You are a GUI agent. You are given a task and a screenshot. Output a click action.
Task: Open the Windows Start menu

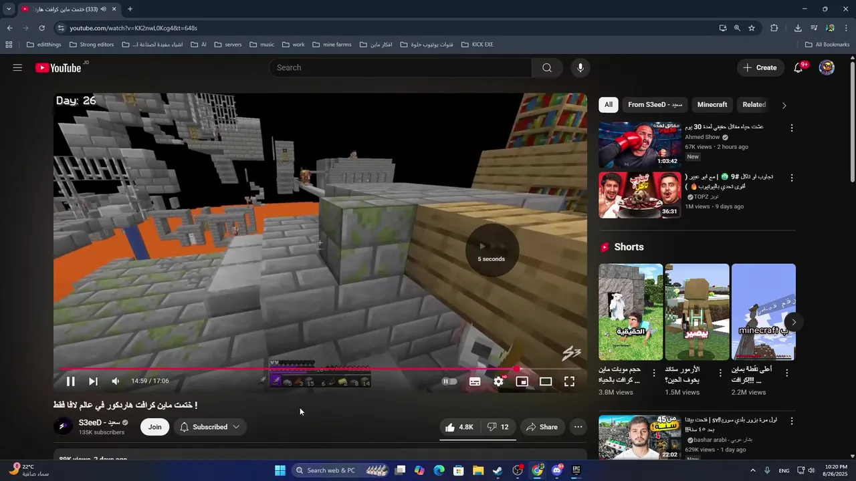(x=280, y=470)
